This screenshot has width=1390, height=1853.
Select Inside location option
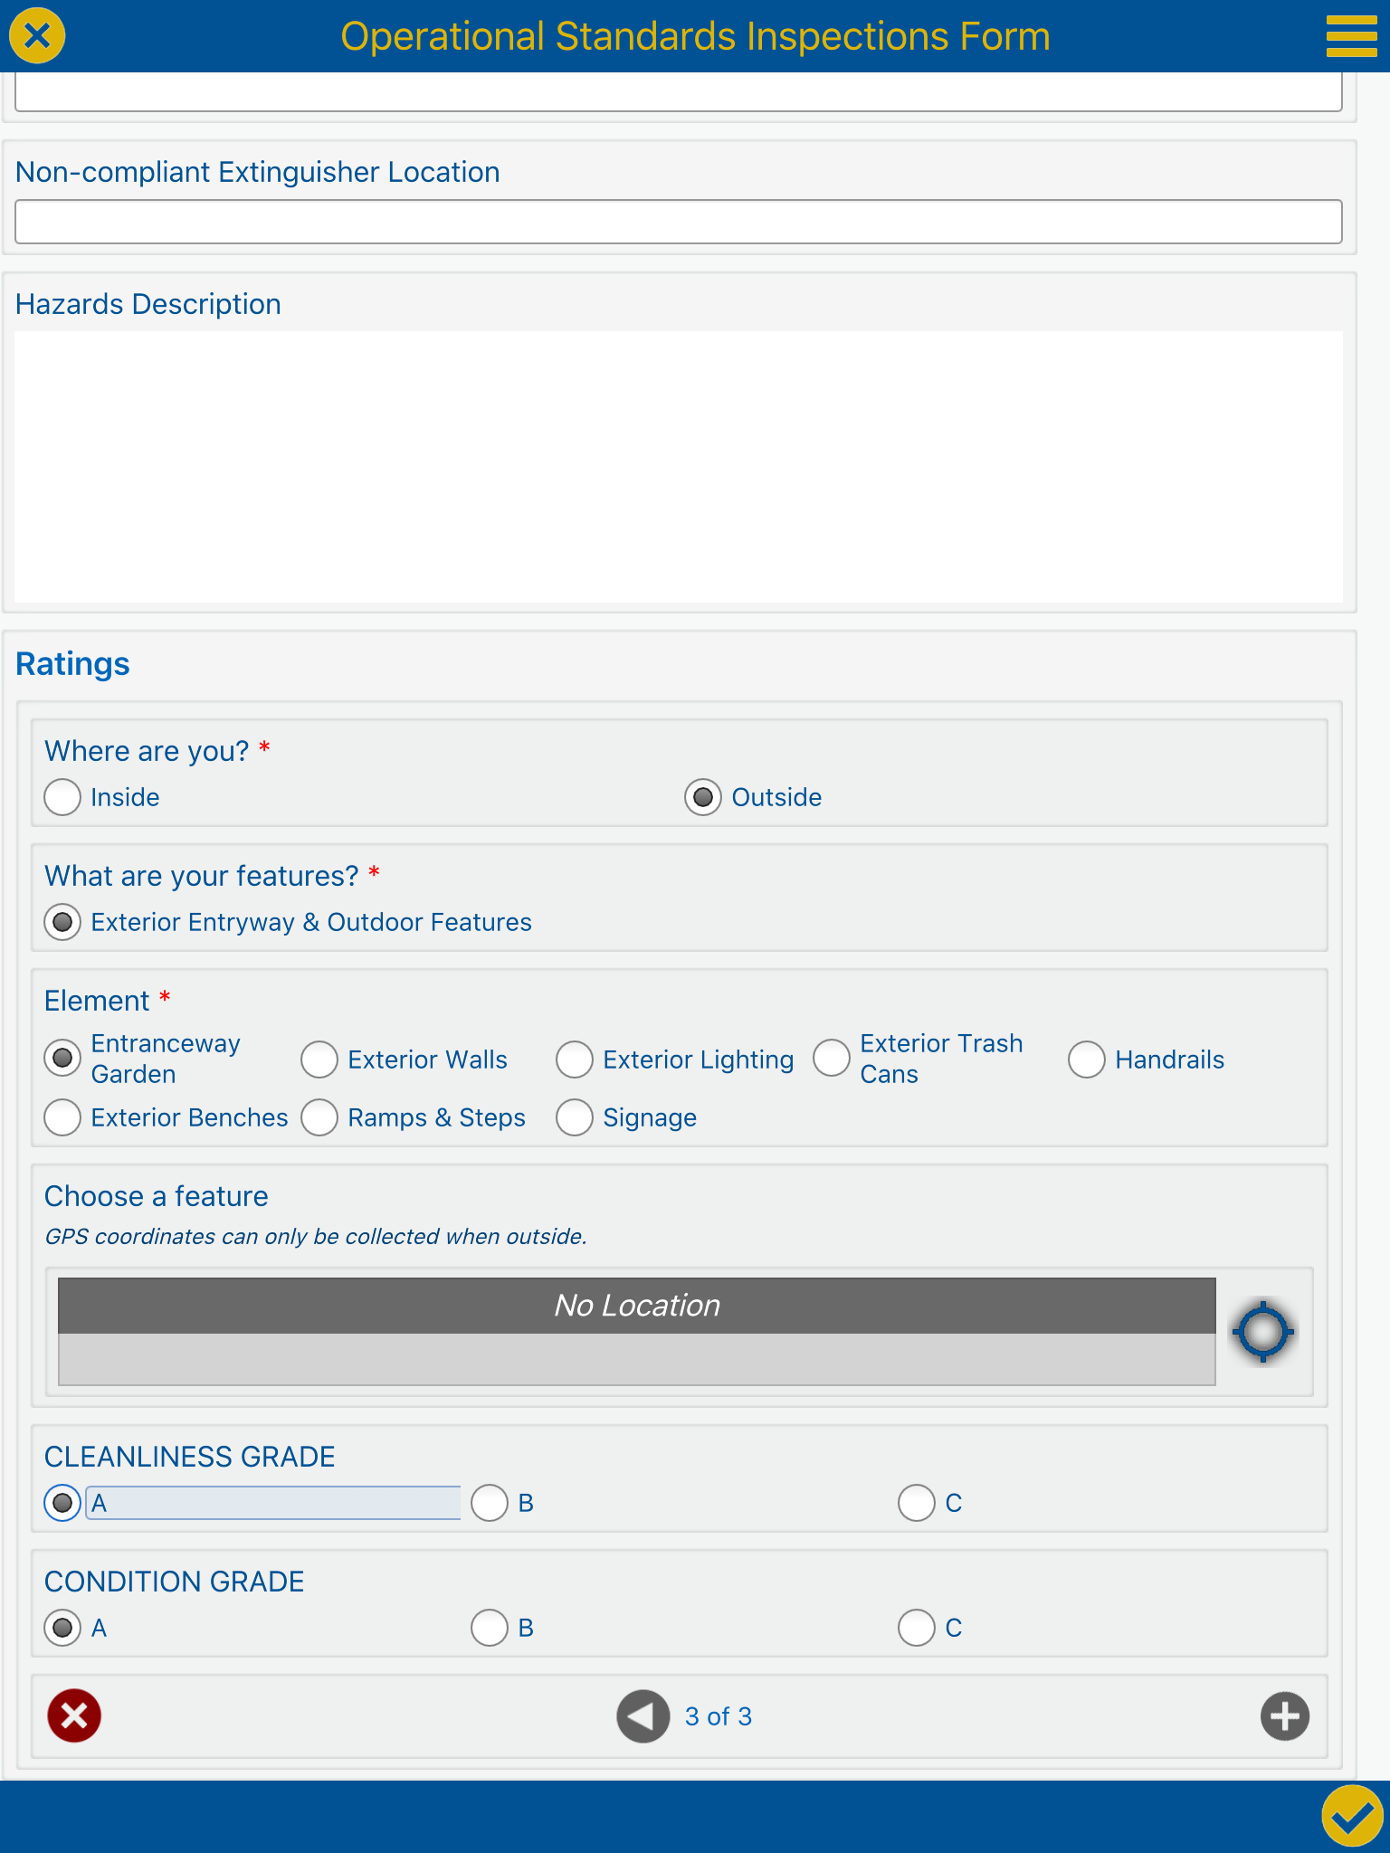[x=62, y=797]
